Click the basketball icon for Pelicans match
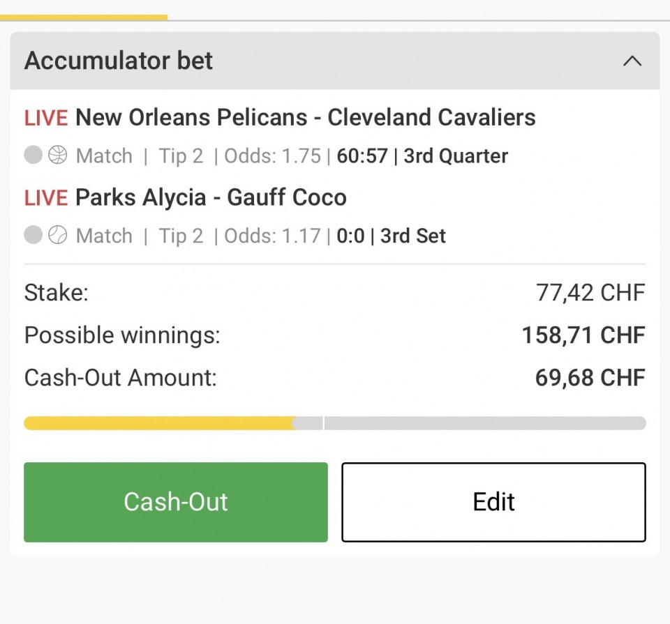Image resolution: width=670 pixels, height=624 pixels. coord(58,155)
